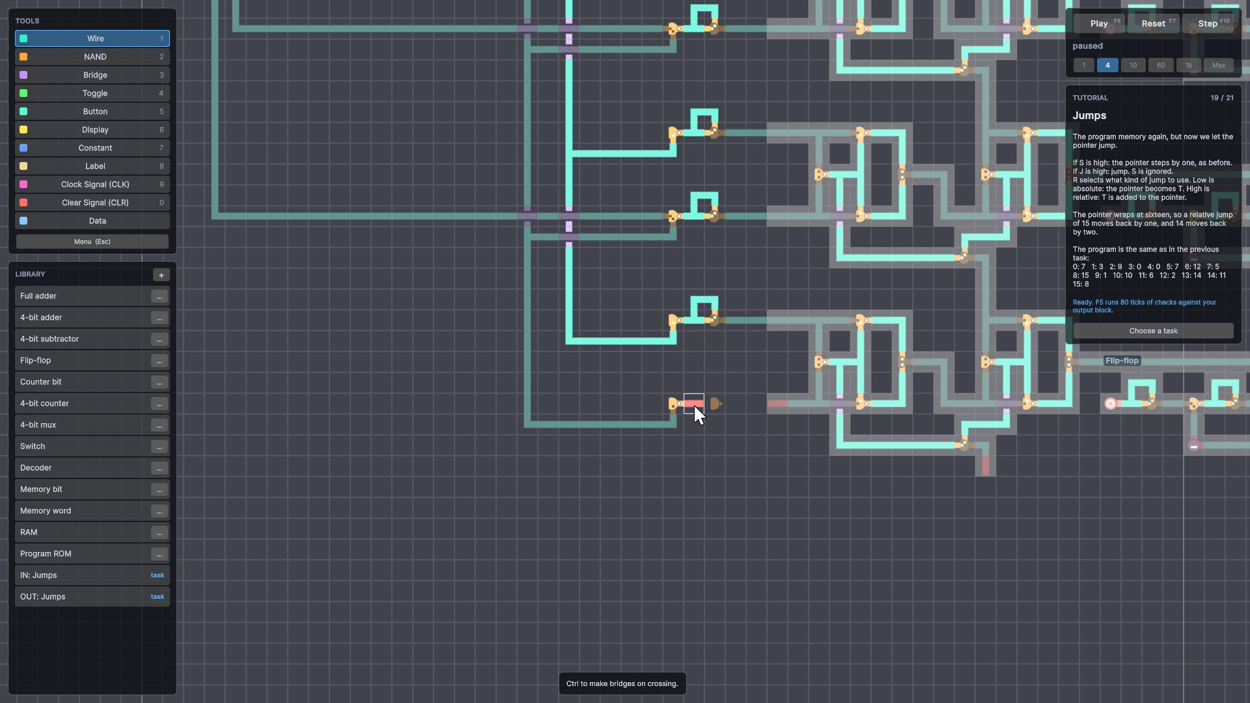
Task: Add a new library item with plus
Action: (x=161, y=275)
